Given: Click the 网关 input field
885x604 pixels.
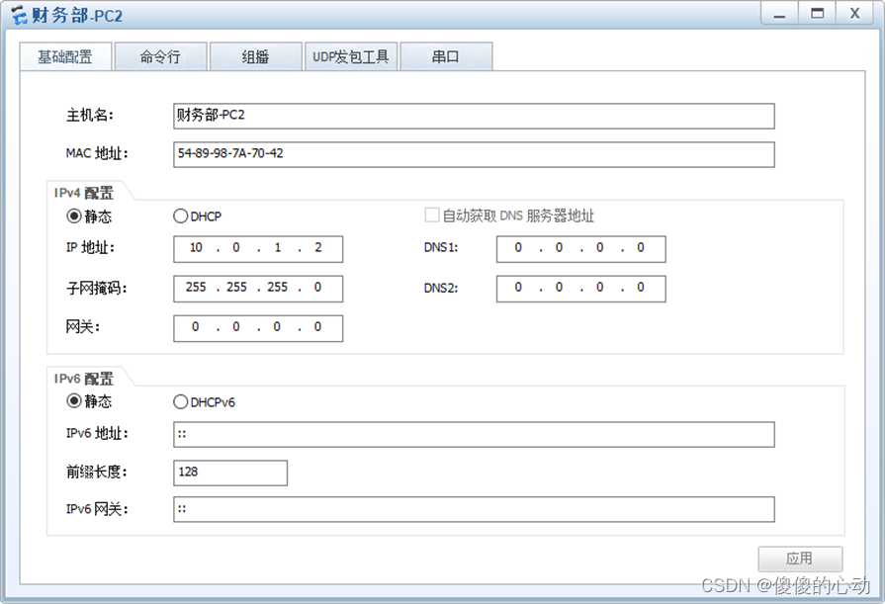Looking at the screenshot, I should click(257, 327).
